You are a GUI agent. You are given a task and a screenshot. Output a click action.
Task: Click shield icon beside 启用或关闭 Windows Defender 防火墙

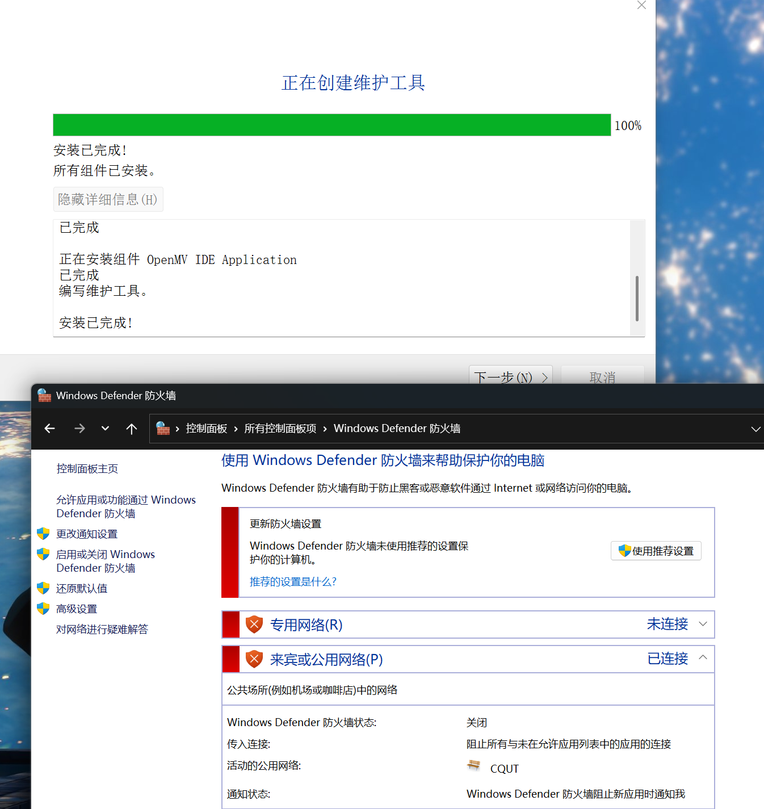(43, 554)
